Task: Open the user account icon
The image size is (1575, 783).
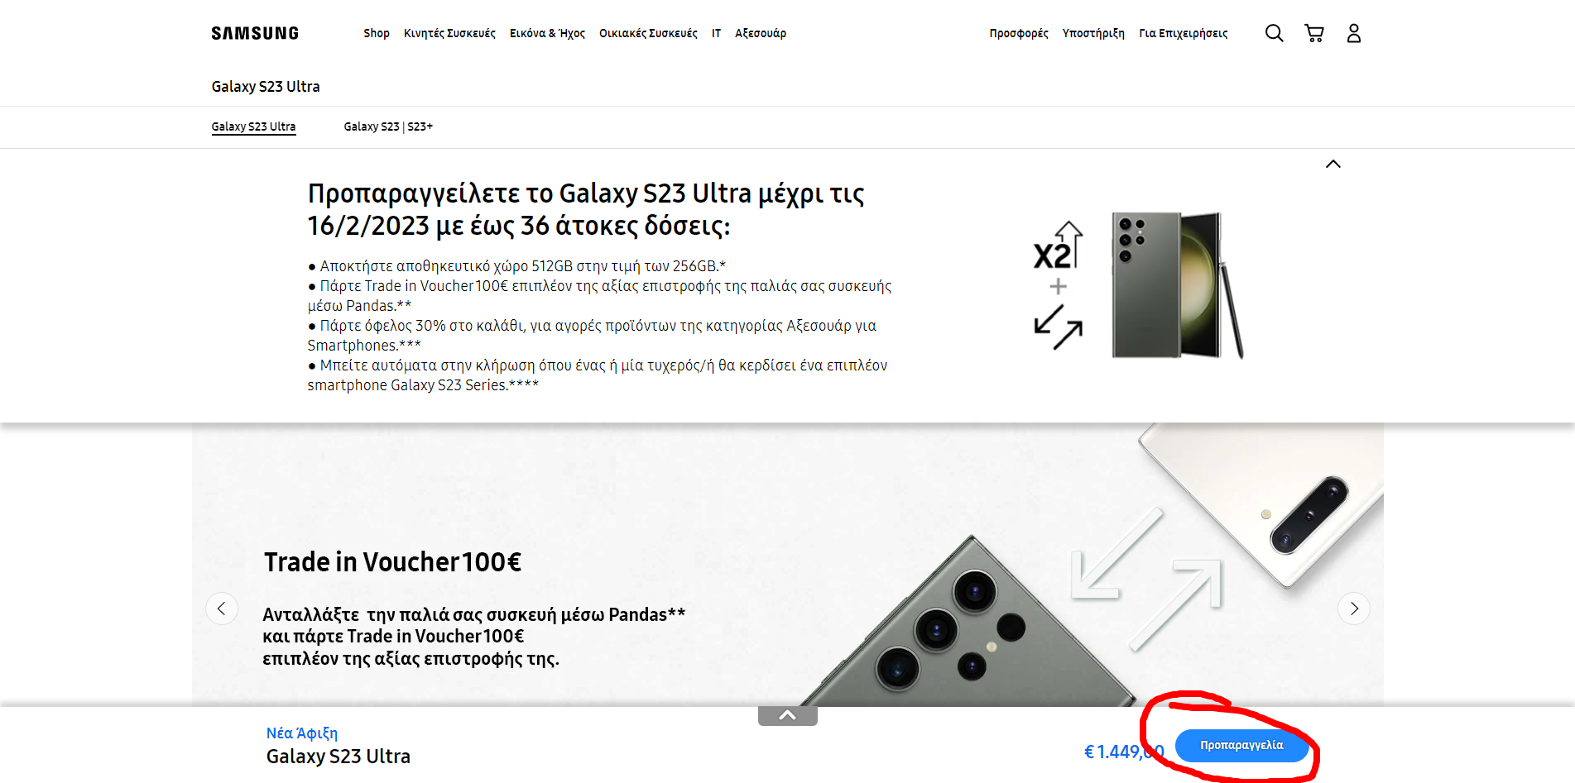Action: (x=1354, y=33)
